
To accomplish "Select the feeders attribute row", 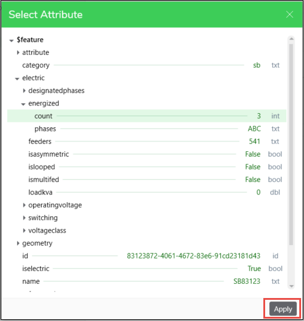I will click(x=147, y=141).
